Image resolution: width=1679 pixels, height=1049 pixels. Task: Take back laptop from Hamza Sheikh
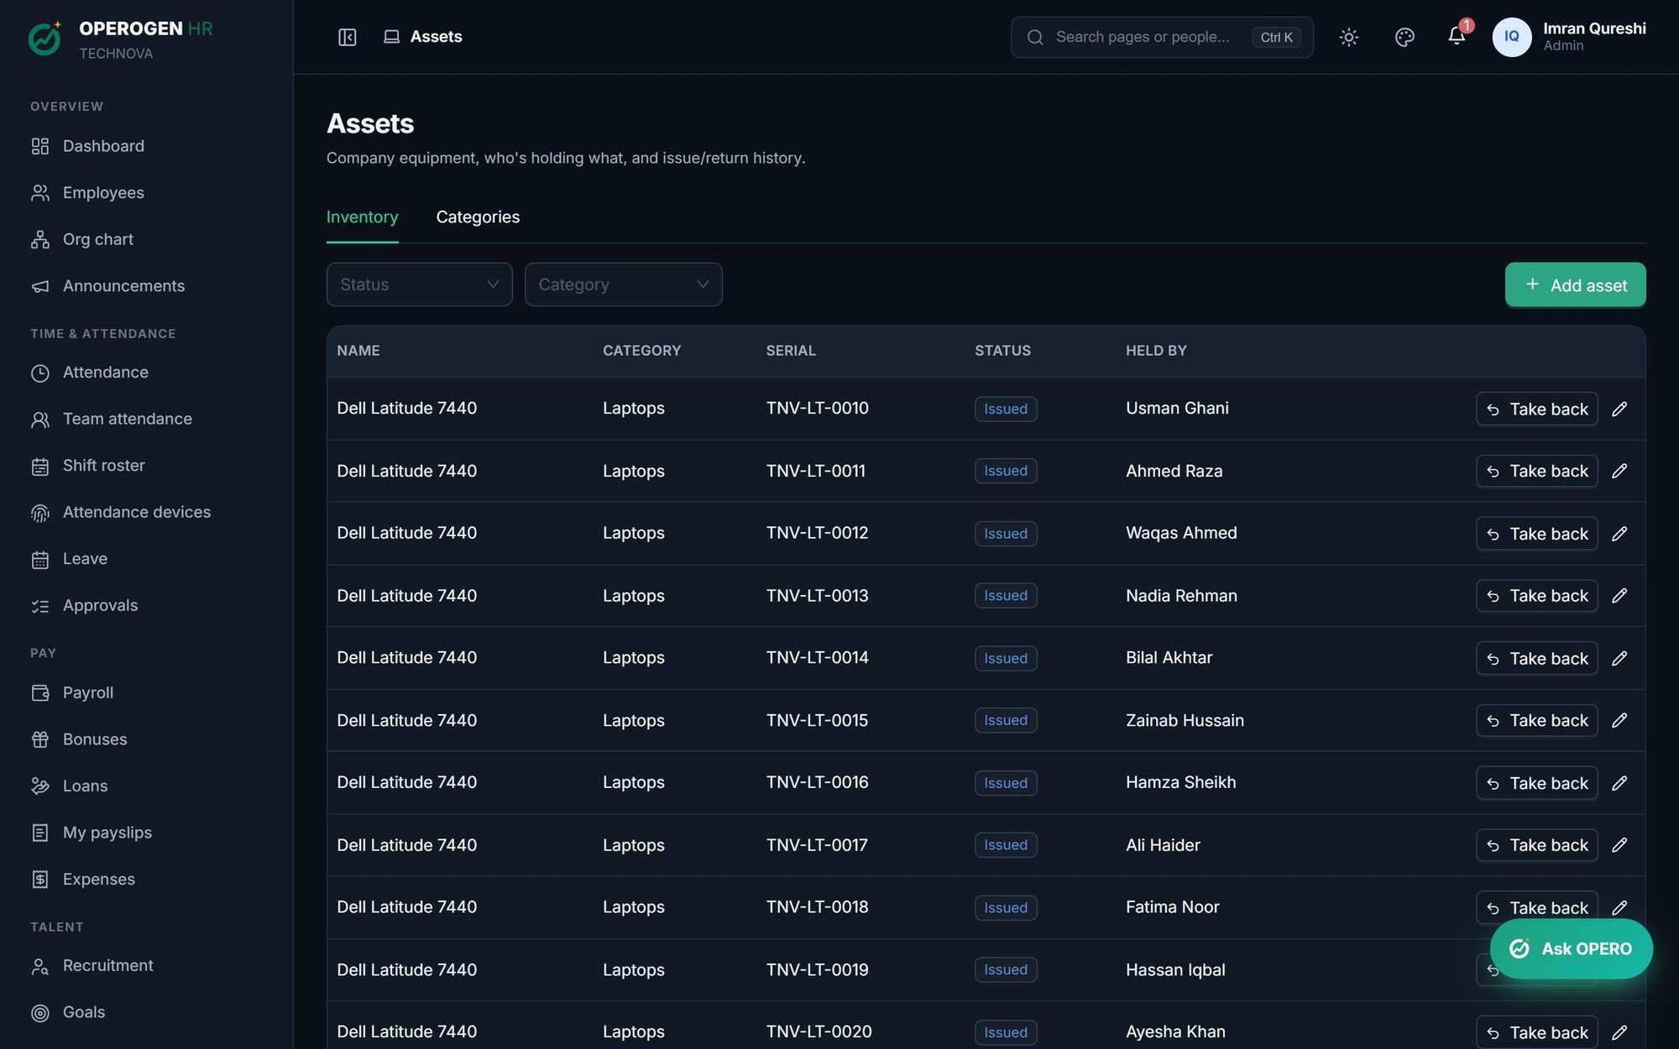(x=1536, y=783)
